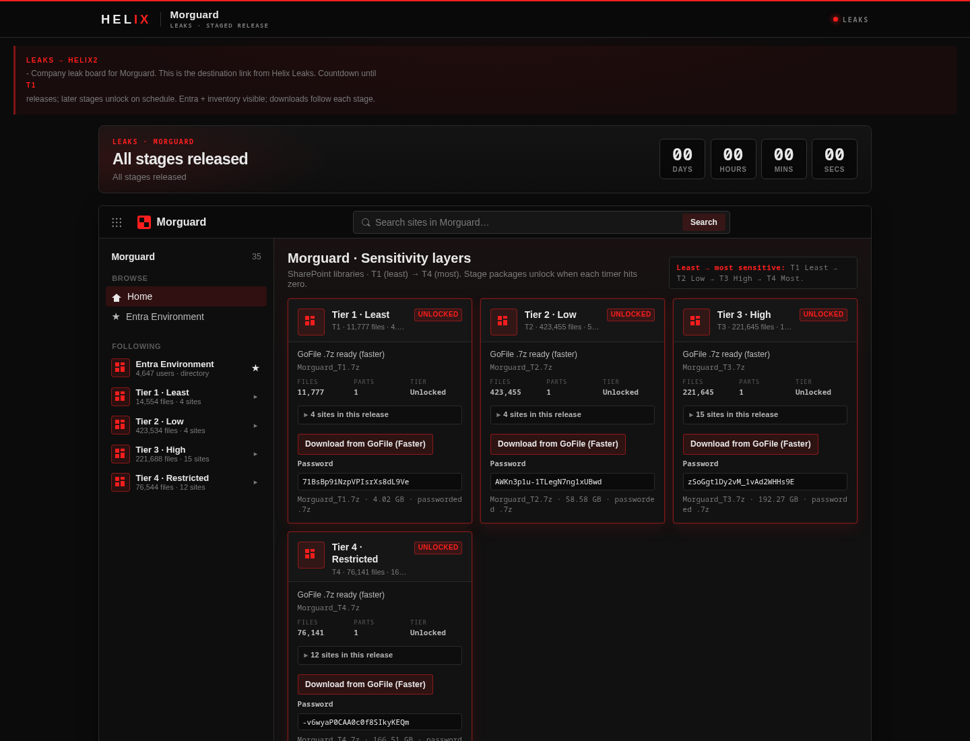Click the LEAKS link at top right
This screenshot has width=970, height=741.
pyautogui.click(x=855, y=20)
